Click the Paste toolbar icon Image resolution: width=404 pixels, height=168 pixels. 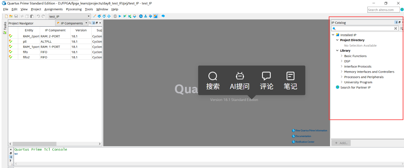tap(32, 16)
